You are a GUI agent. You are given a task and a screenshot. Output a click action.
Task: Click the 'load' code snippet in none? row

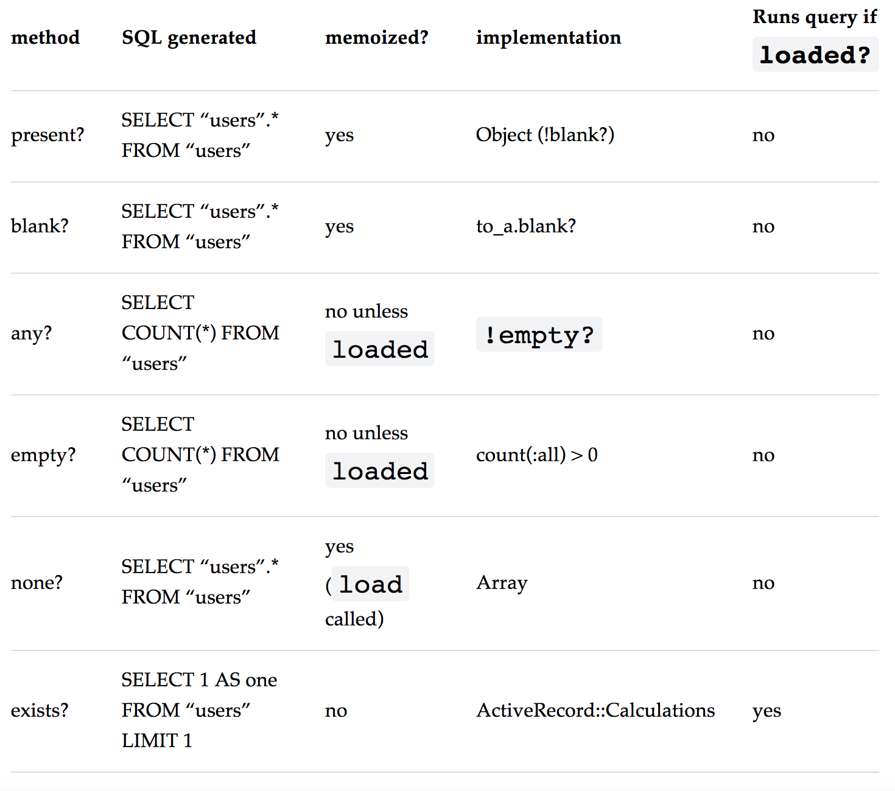pyautogui.click(x=370, y=584)
